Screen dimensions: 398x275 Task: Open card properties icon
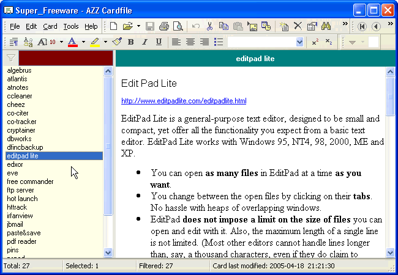(312, 26)
